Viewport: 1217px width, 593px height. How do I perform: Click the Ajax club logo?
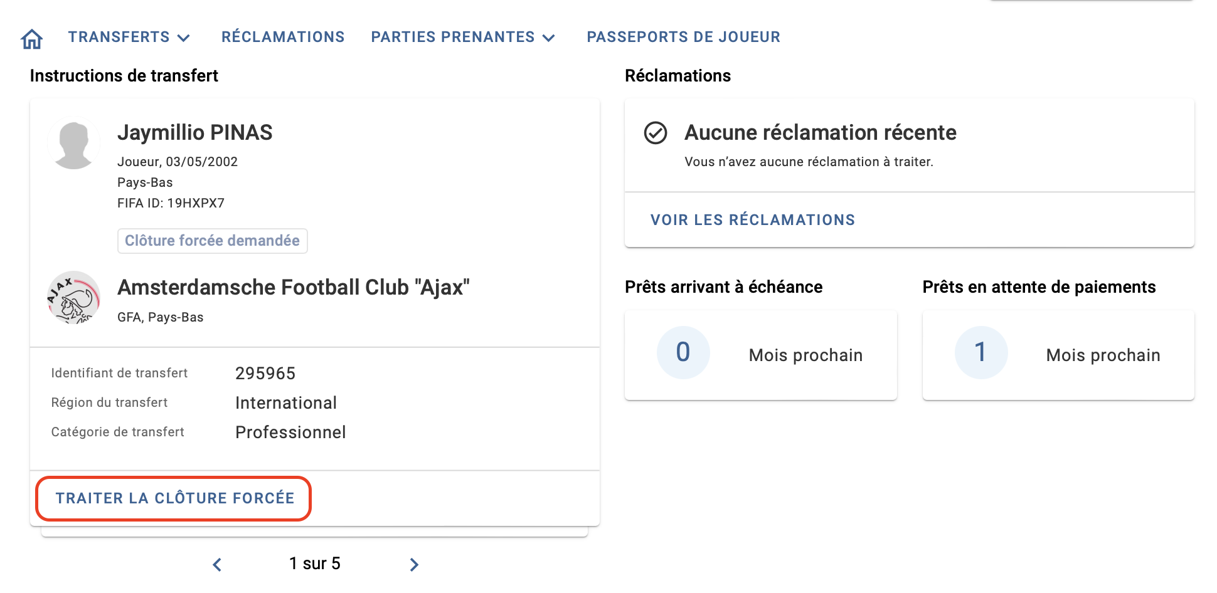pos(74,297)
